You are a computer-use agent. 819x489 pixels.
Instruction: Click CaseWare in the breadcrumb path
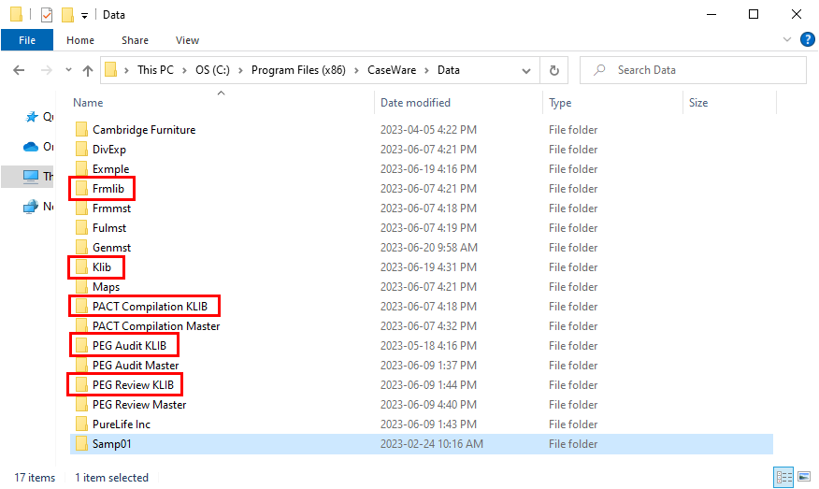pyautogui.click(x=392, y=70)
